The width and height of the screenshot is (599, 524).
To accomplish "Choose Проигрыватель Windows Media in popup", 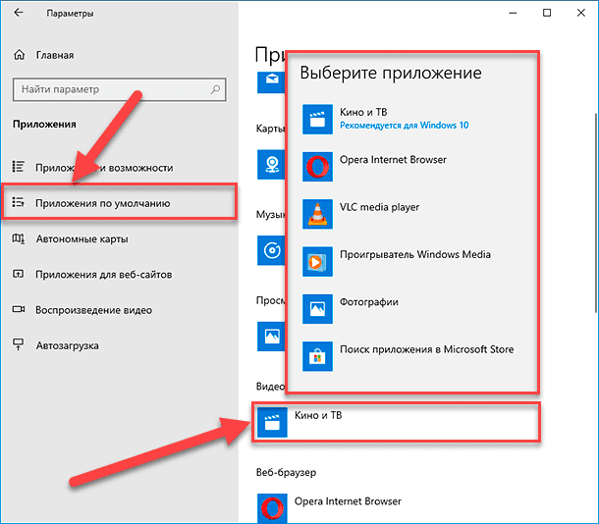I will pyautogui.click(x=411, y=261).
